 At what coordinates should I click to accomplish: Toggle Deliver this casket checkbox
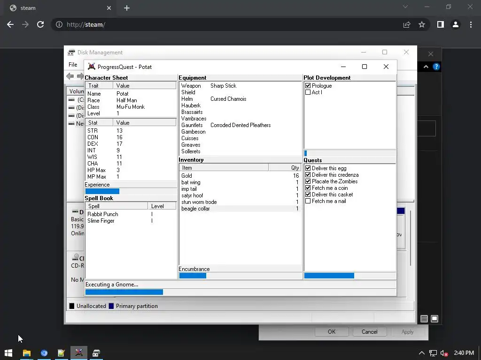point(308,195)
